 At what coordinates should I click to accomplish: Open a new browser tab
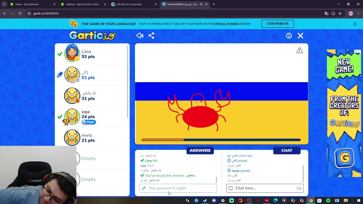[214, 4]
